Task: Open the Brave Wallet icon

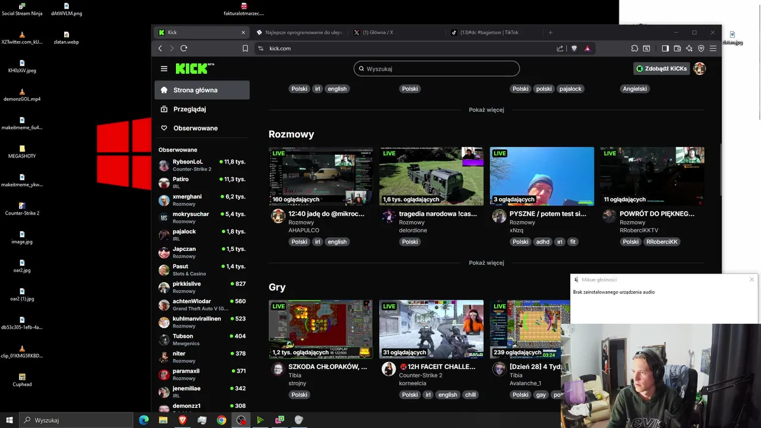Action: (x=677, y=48)
